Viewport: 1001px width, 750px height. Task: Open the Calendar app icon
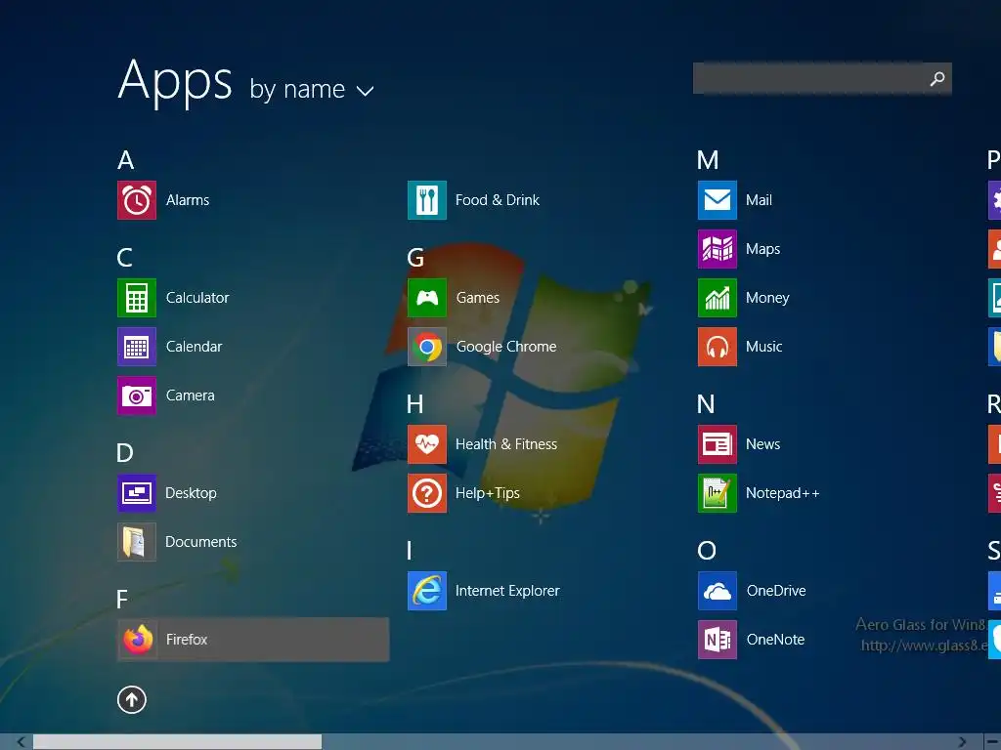(137, 347)
